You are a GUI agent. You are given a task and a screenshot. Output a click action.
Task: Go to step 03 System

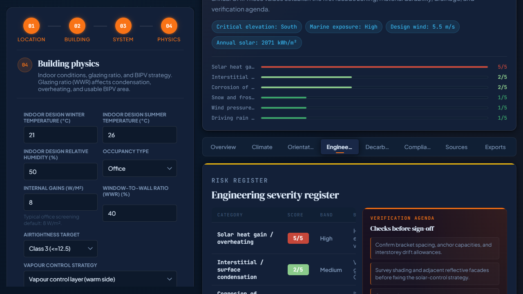(x=123, y=30)
